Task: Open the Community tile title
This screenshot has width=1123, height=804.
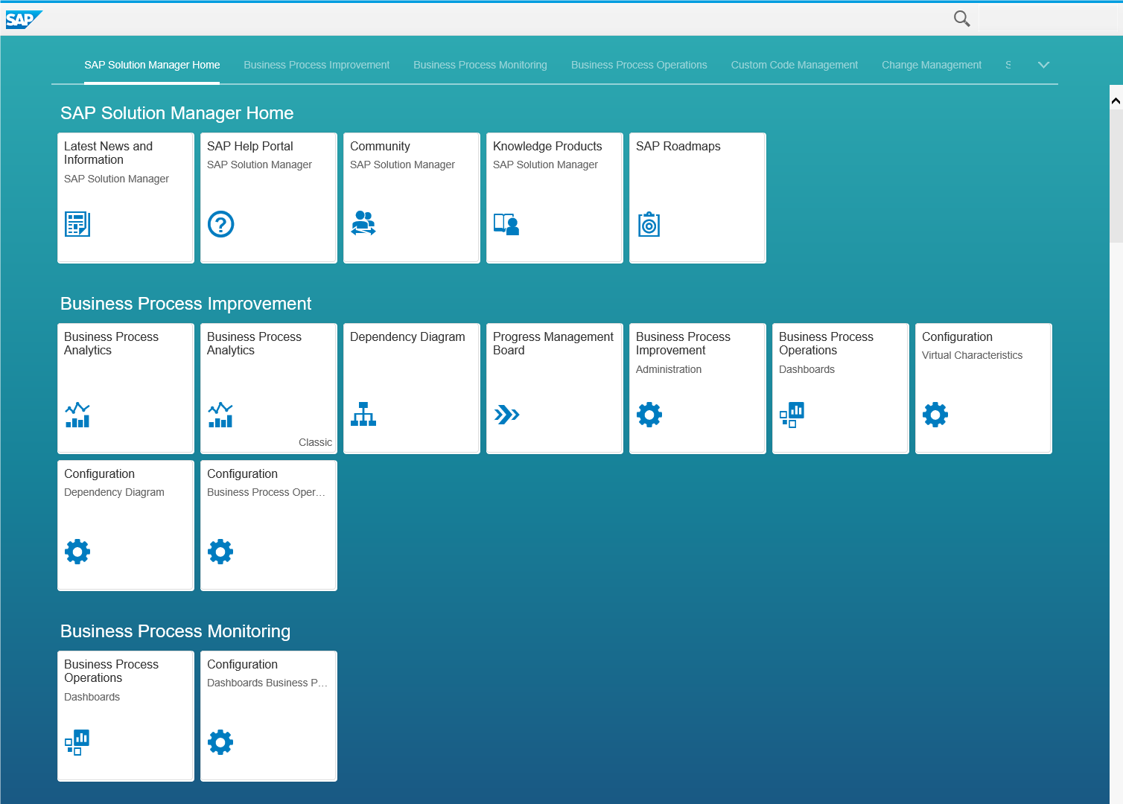Action: click(x=380, y=147)
